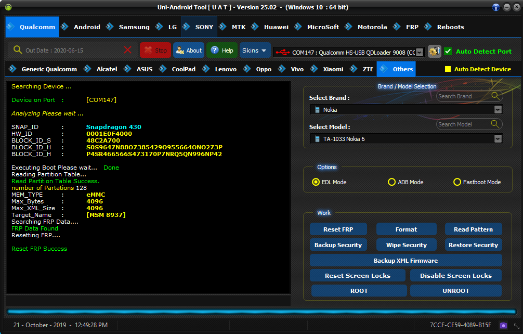This screenshot has height=334, width=523.
Task: Click the phone icon beside Nokia brand
Action: (x=317, y=110)
